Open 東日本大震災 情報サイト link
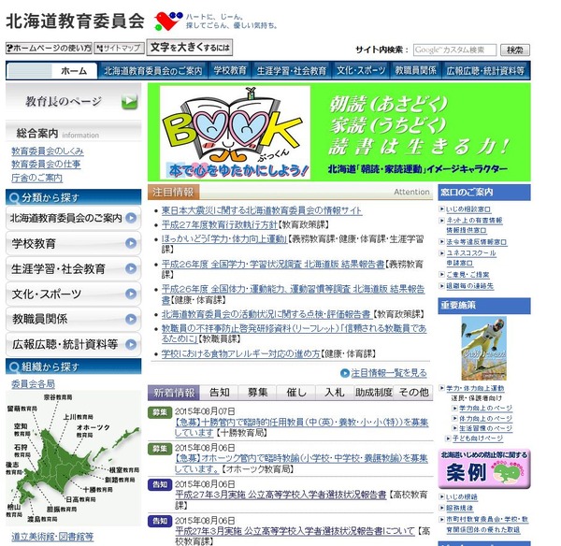This screenshot has height=546, width=561. click(x=262, y=210)
